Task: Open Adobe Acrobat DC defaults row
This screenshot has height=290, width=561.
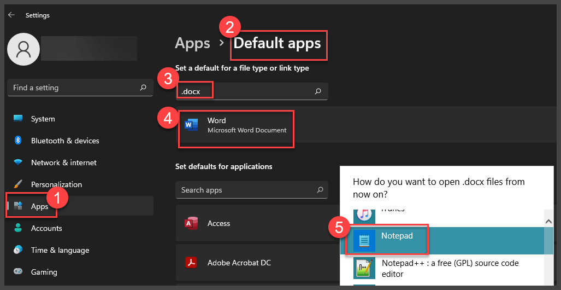Action: (x=257, y=263)
